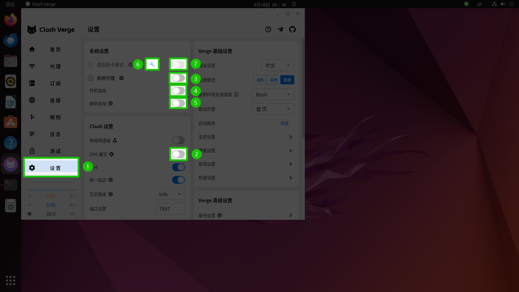Select 设置 in sidebar
Image resolution: width=519 pixels, height=292 pixels.
pyautogui.click(x=51, y=167)
